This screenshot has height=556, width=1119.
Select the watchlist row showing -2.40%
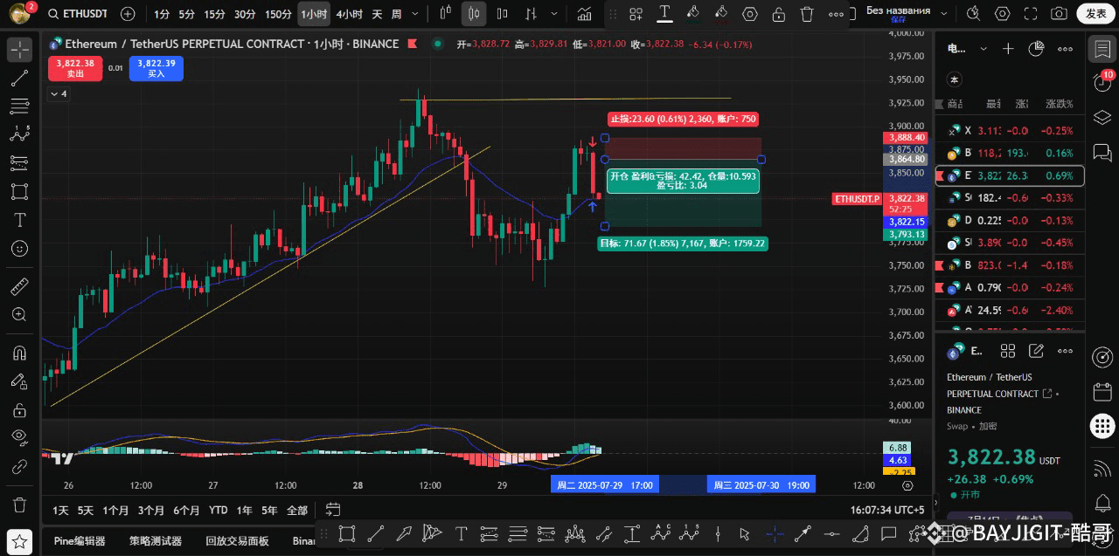[x=1010, y=310]
